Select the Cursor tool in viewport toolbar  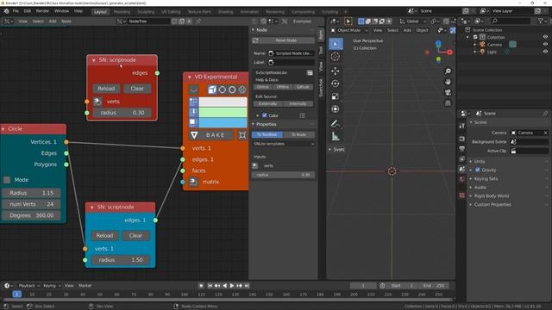click(x=336, y=57)
